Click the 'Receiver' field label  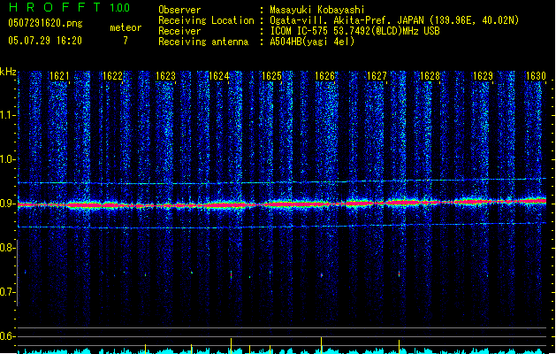tap(179, 31)
